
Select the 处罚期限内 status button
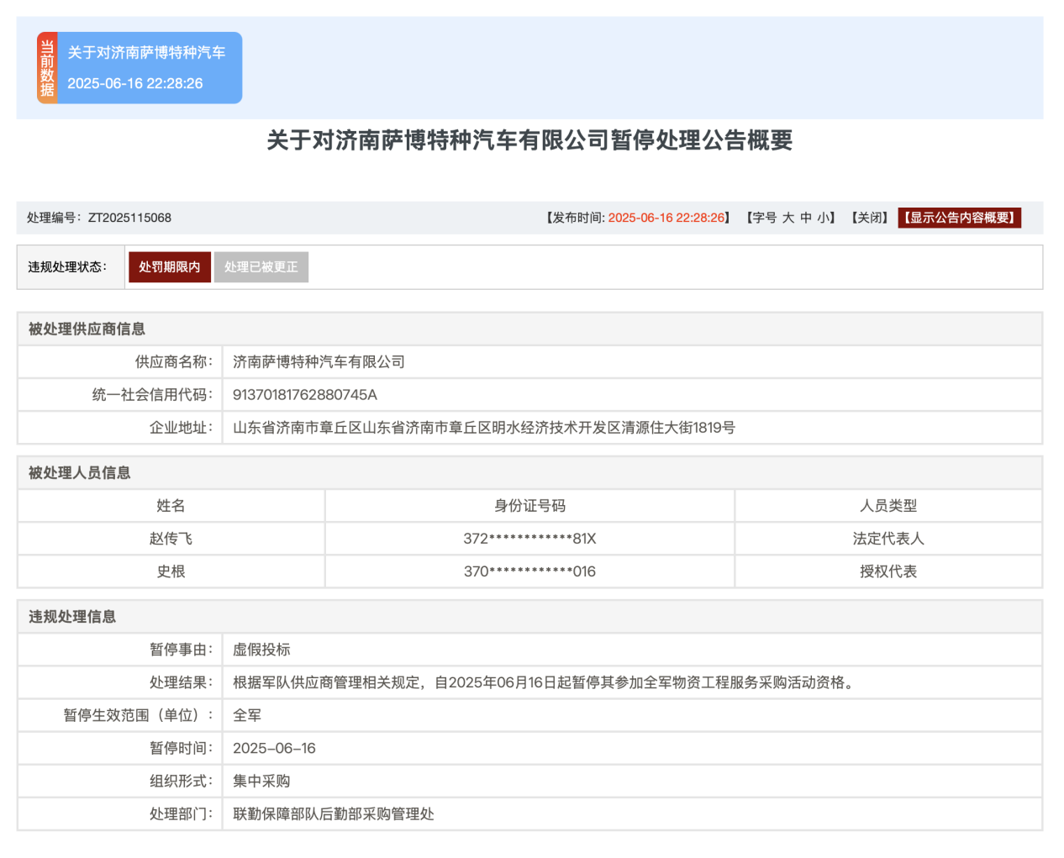point(169,267)
